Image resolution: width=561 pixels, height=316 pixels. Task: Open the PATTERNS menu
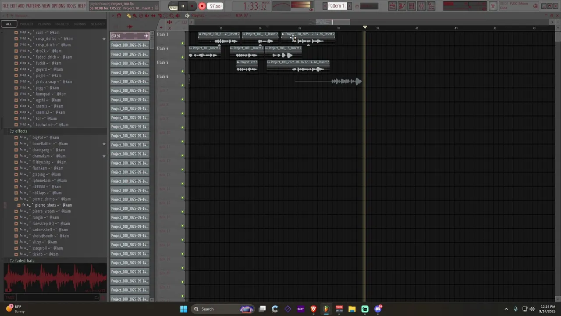[33, 6]
